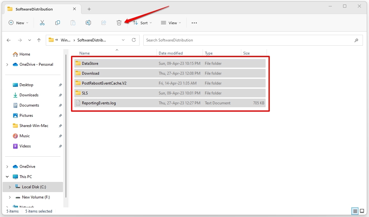Screen dimensions: 369x217
Task: Collapse the This PC tree node
Action: pos(7,177)
